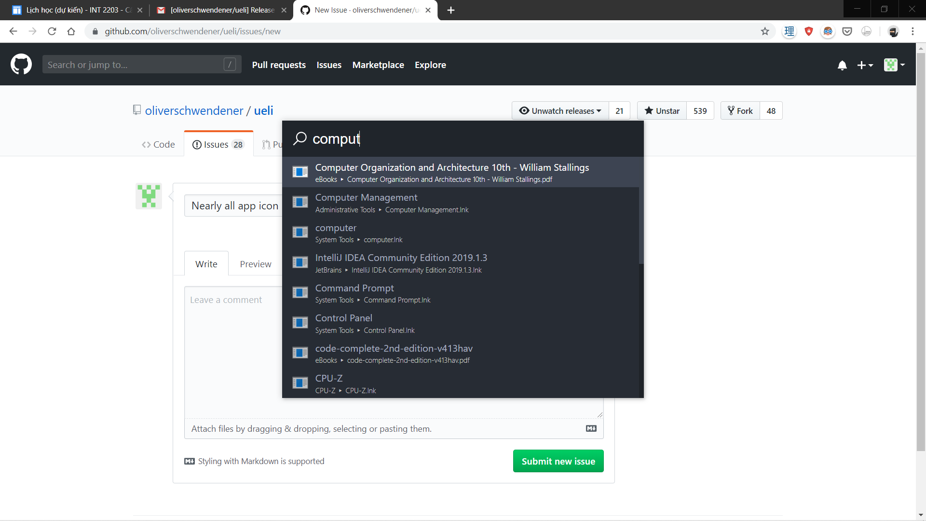Open the ueli repository link

click(x=263, y=110)
